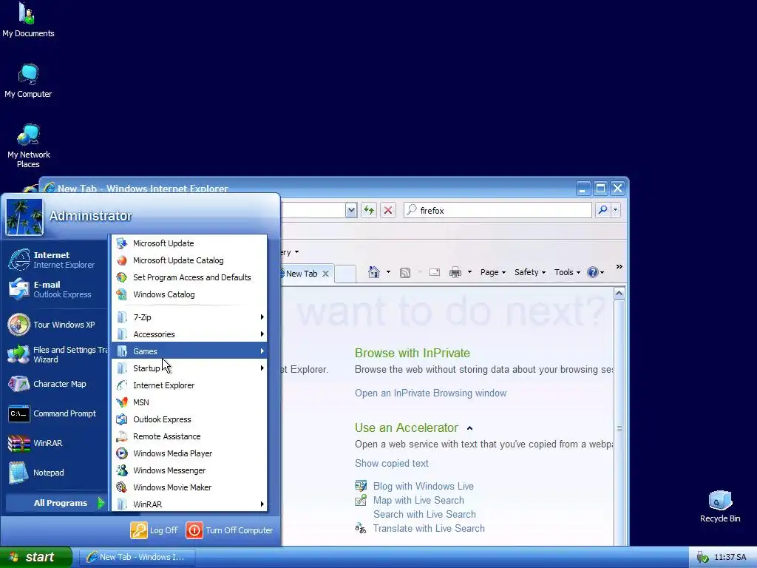This screenshot has height=568, width=757.
Task: Click the IE Home toolbar icon
Action: pyautogui.click(x=373, y=272)
